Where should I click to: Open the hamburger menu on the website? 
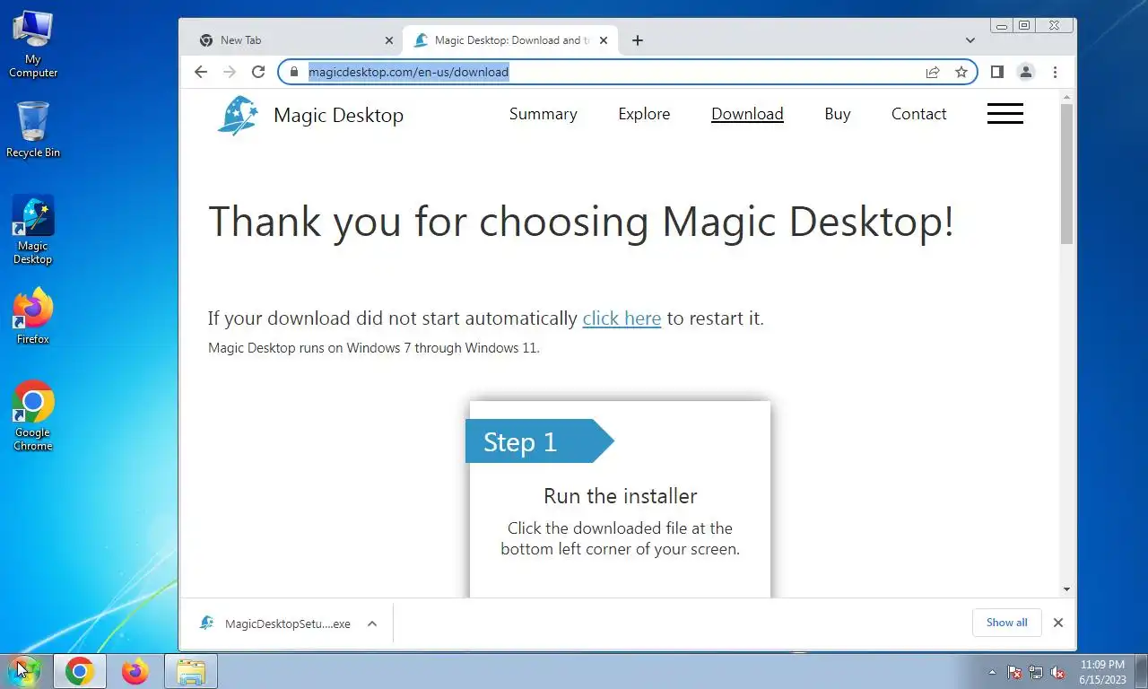pyautogui.click(x=1004, y=114)
